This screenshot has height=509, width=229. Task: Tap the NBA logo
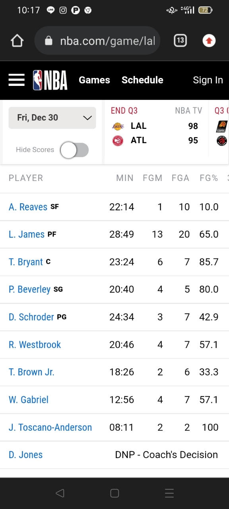pyautogui.click(x=50, y=80)
